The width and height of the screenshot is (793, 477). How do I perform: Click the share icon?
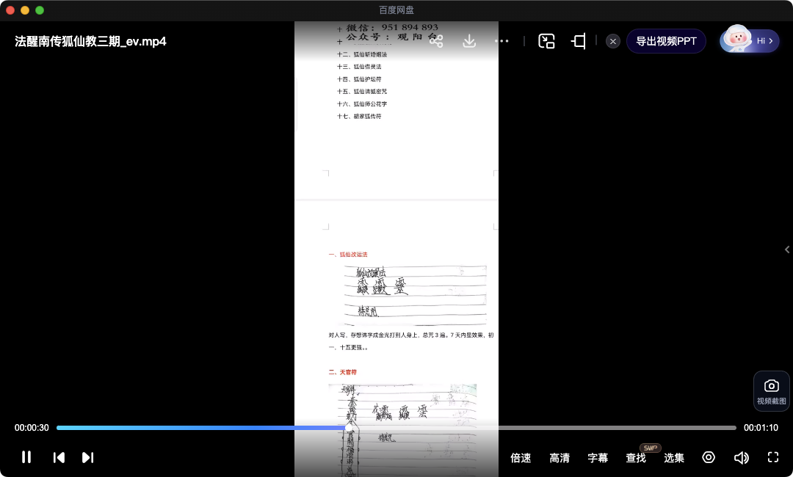click(436, 41)
